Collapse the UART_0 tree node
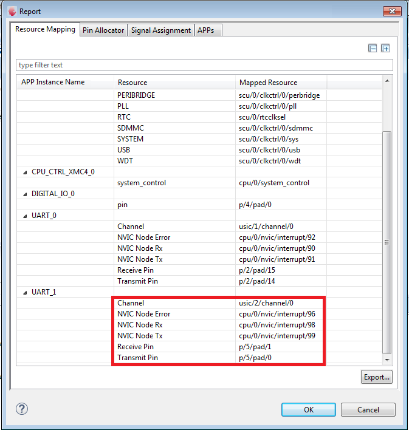The width and height of the screenshot is (409, 430). click(25, 216)
